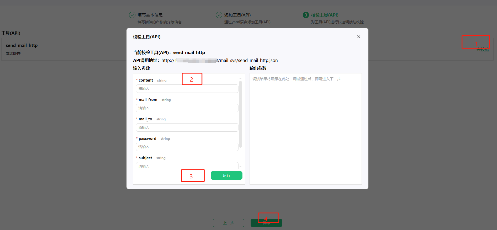This screenshot has height=230, width=497.
Task: Focus the content input field
Action: pos(187,89)
